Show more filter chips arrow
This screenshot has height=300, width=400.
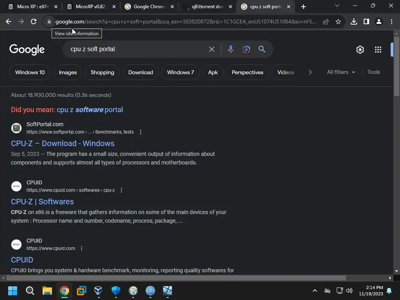click(x=310, y=72)
